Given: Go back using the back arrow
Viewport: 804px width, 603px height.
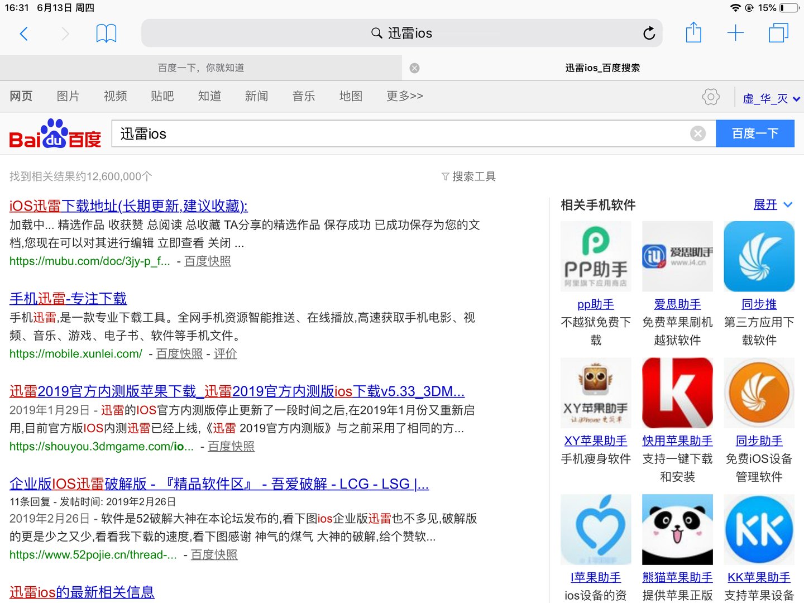Looking at the screenshot, I should click(x=23, y=33).
